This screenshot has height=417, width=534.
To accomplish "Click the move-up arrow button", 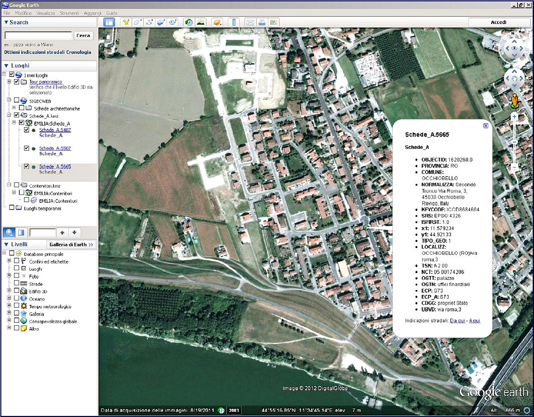I will 62,232.
